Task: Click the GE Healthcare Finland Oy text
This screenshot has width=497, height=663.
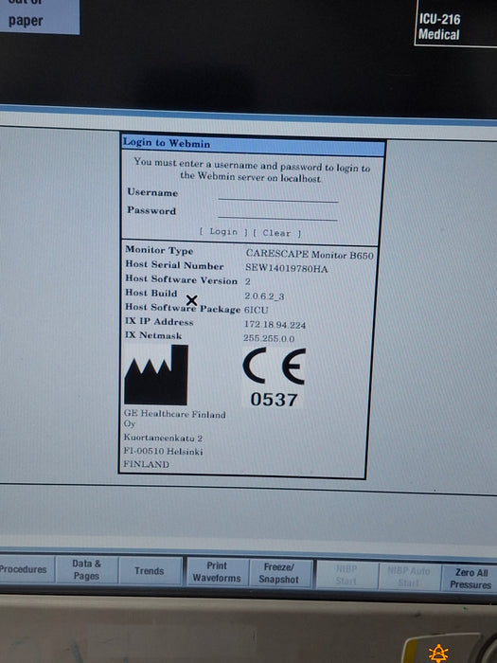Action: point(174,419)
